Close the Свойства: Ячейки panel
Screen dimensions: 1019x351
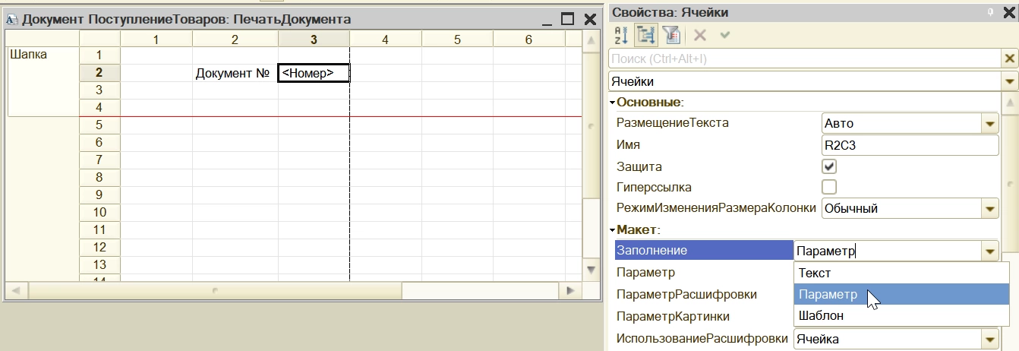(x=1008, y=11)
